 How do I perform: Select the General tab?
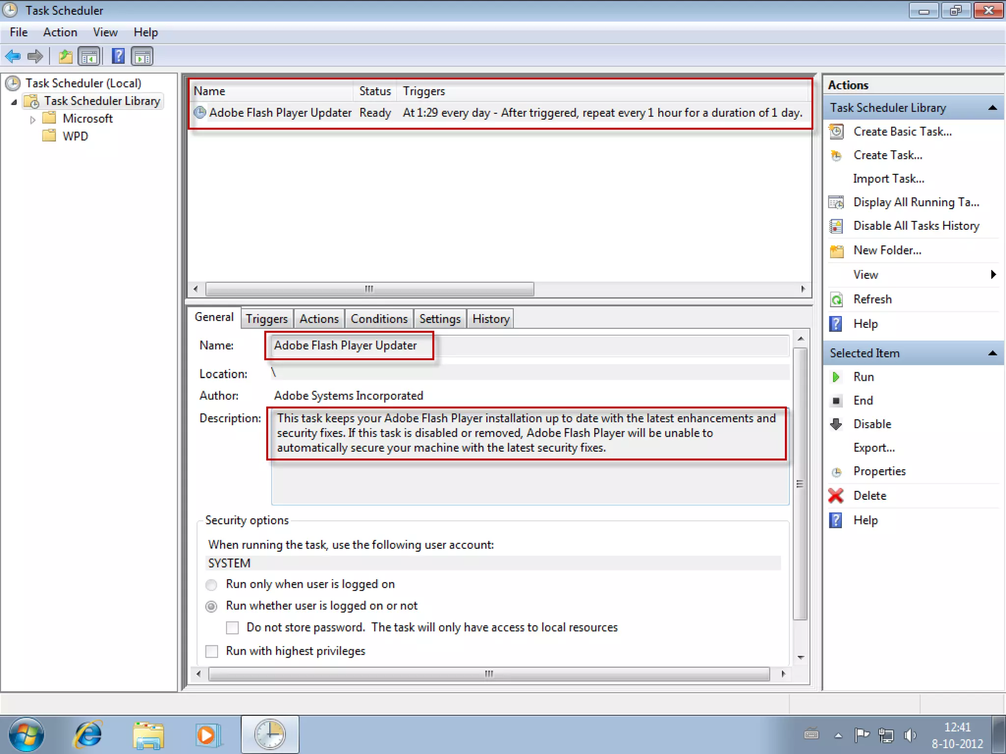(x=214, y=317)
